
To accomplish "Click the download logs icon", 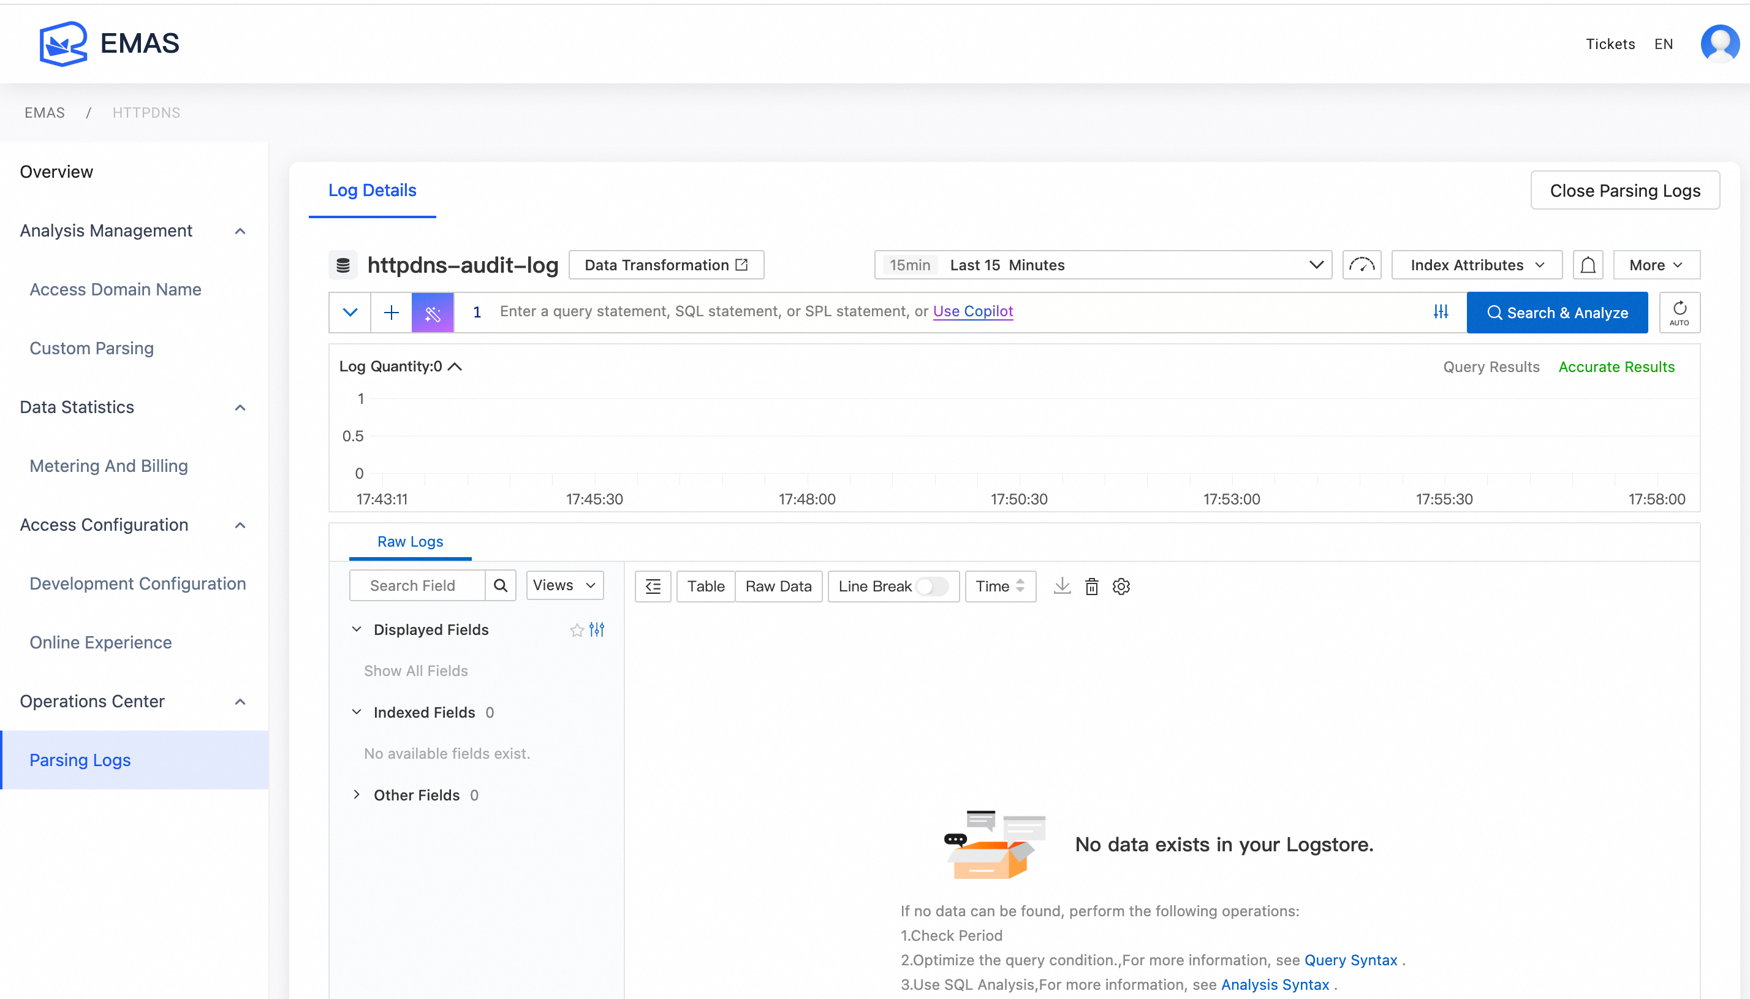I will pyautogui.click(x=1061, y=586).
